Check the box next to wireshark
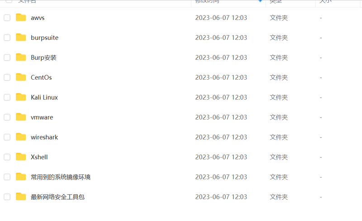Screen dimensions: 362x221 pos(7,137)
